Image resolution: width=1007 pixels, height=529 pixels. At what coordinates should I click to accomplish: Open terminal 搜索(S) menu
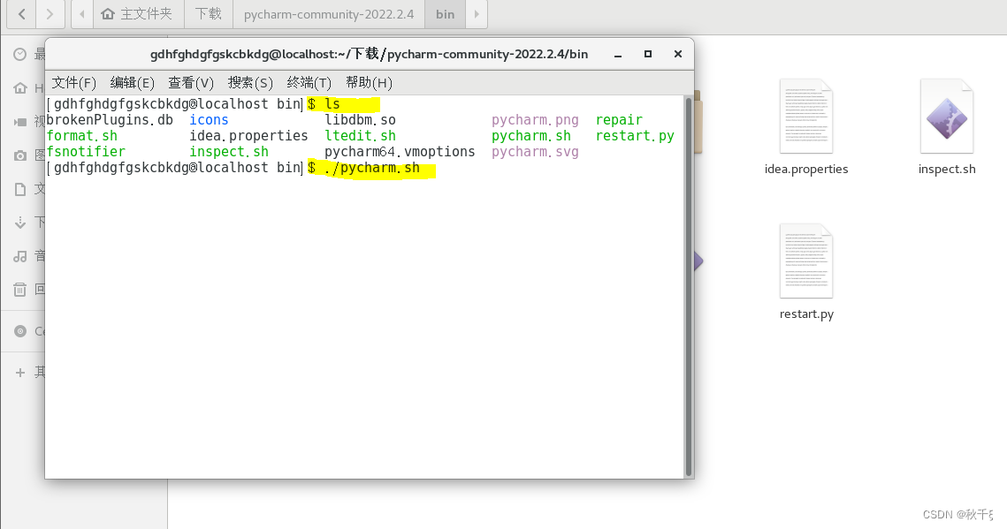point(250,83)
